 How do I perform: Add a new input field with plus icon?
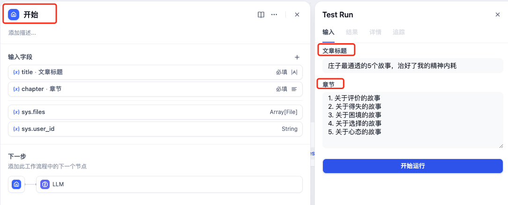(297, 57)
